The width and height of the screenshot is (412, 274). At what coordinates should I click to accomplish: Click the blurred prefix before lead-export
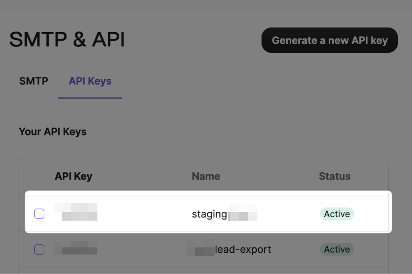click(200, 248)
